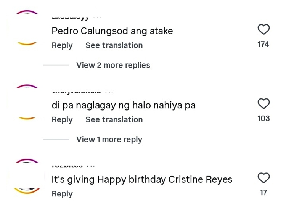See translation of Pedro Calungsod comment
Viewport: 286px width, 214px height.
pos(114,45)
